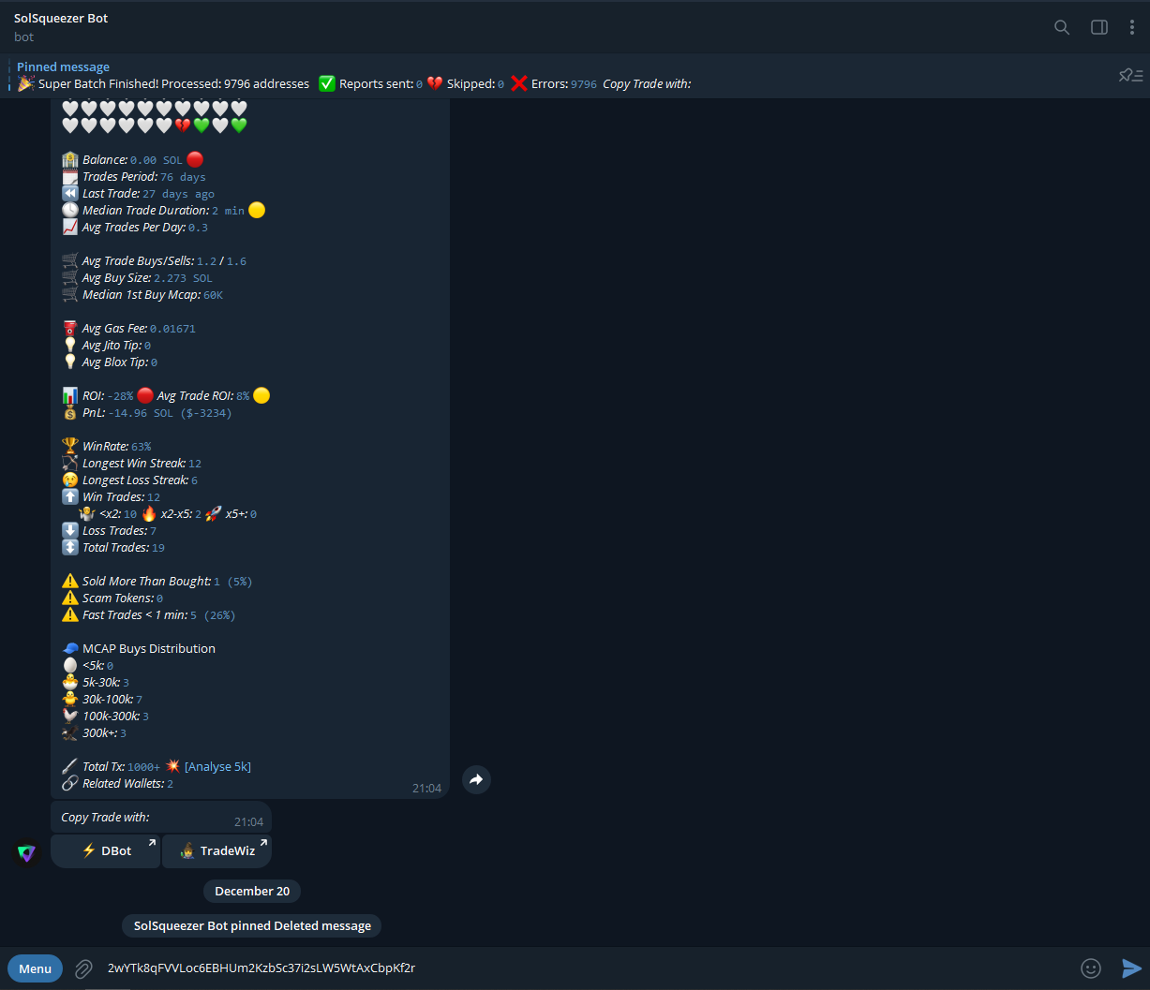Click the TradeWiz copy trade button
Screen dimensions: 1150x990
(217, 850)
